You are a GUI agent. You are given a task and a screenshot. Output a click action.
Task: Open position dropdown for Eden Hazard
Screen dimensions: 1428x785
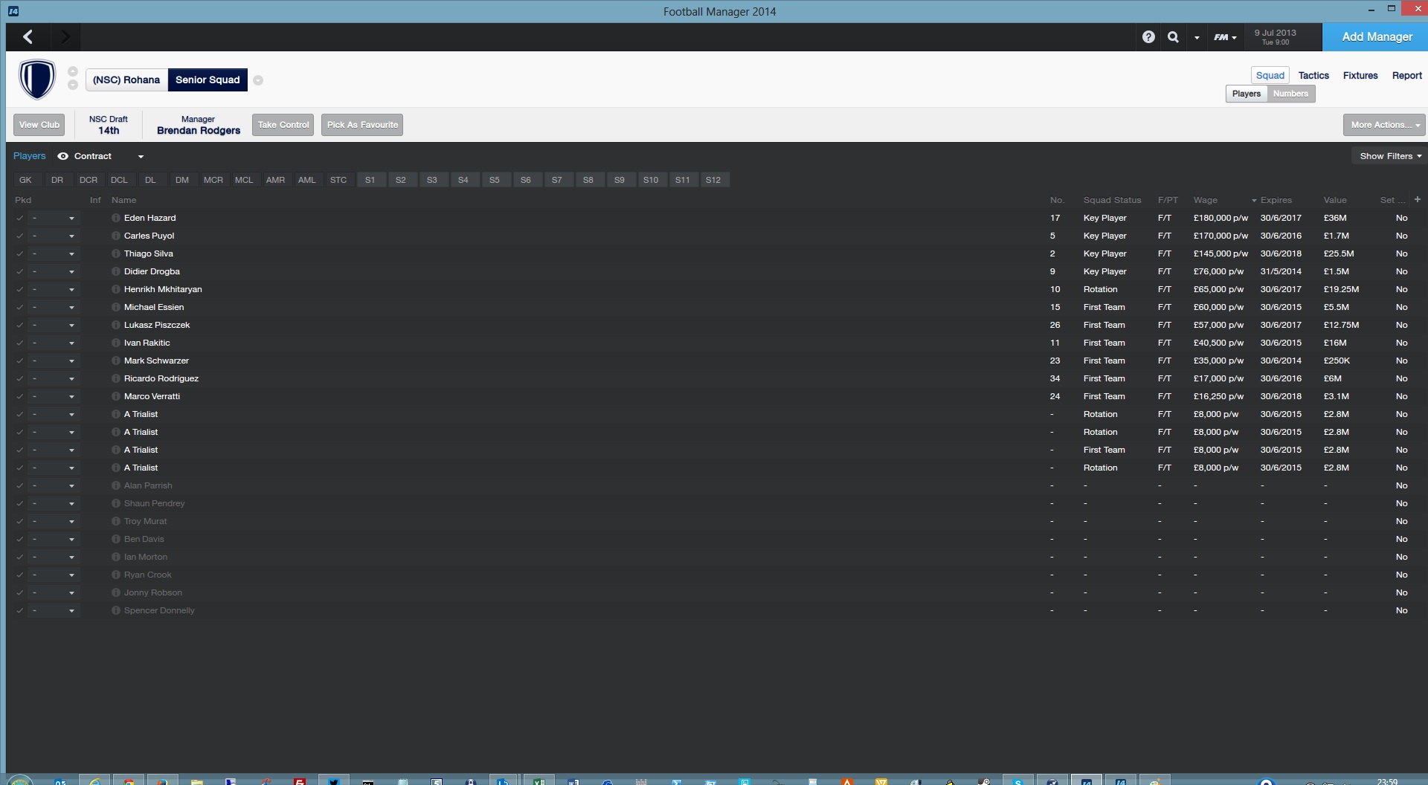point(53,218)
